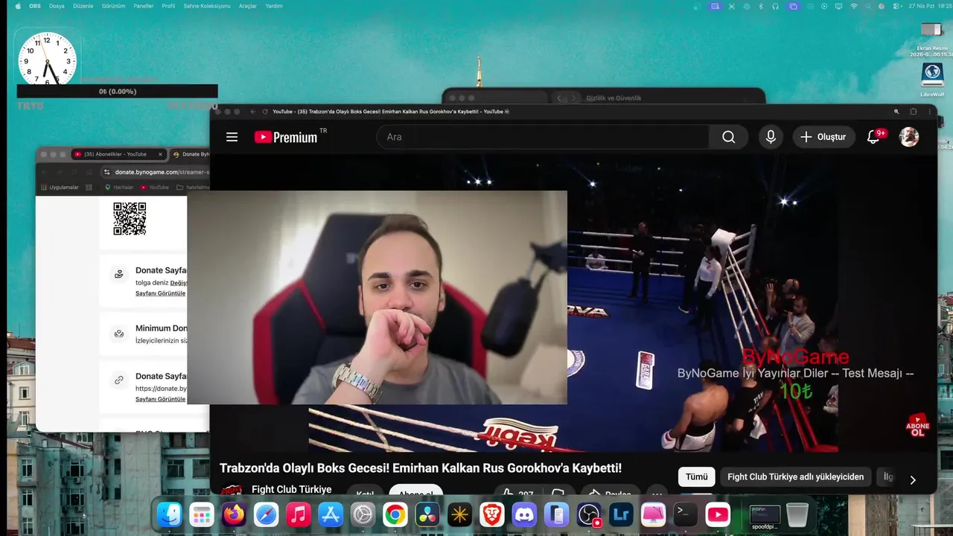
Task: Start voice search with microphone icon
Action: [x=771, y=137]
